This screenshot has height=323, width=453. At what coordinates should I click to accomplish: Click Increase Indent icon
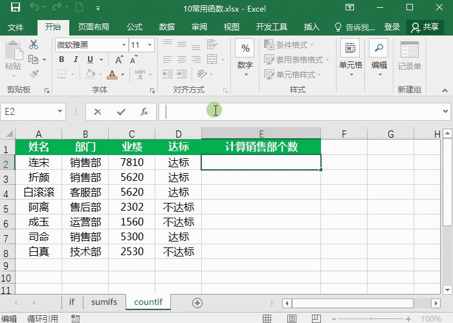coord(182,74)
